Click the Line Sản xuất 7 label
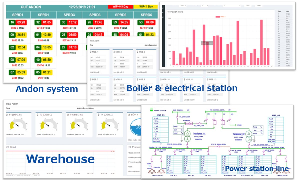The height and width of the screenshot is (180, 298). 95,100
